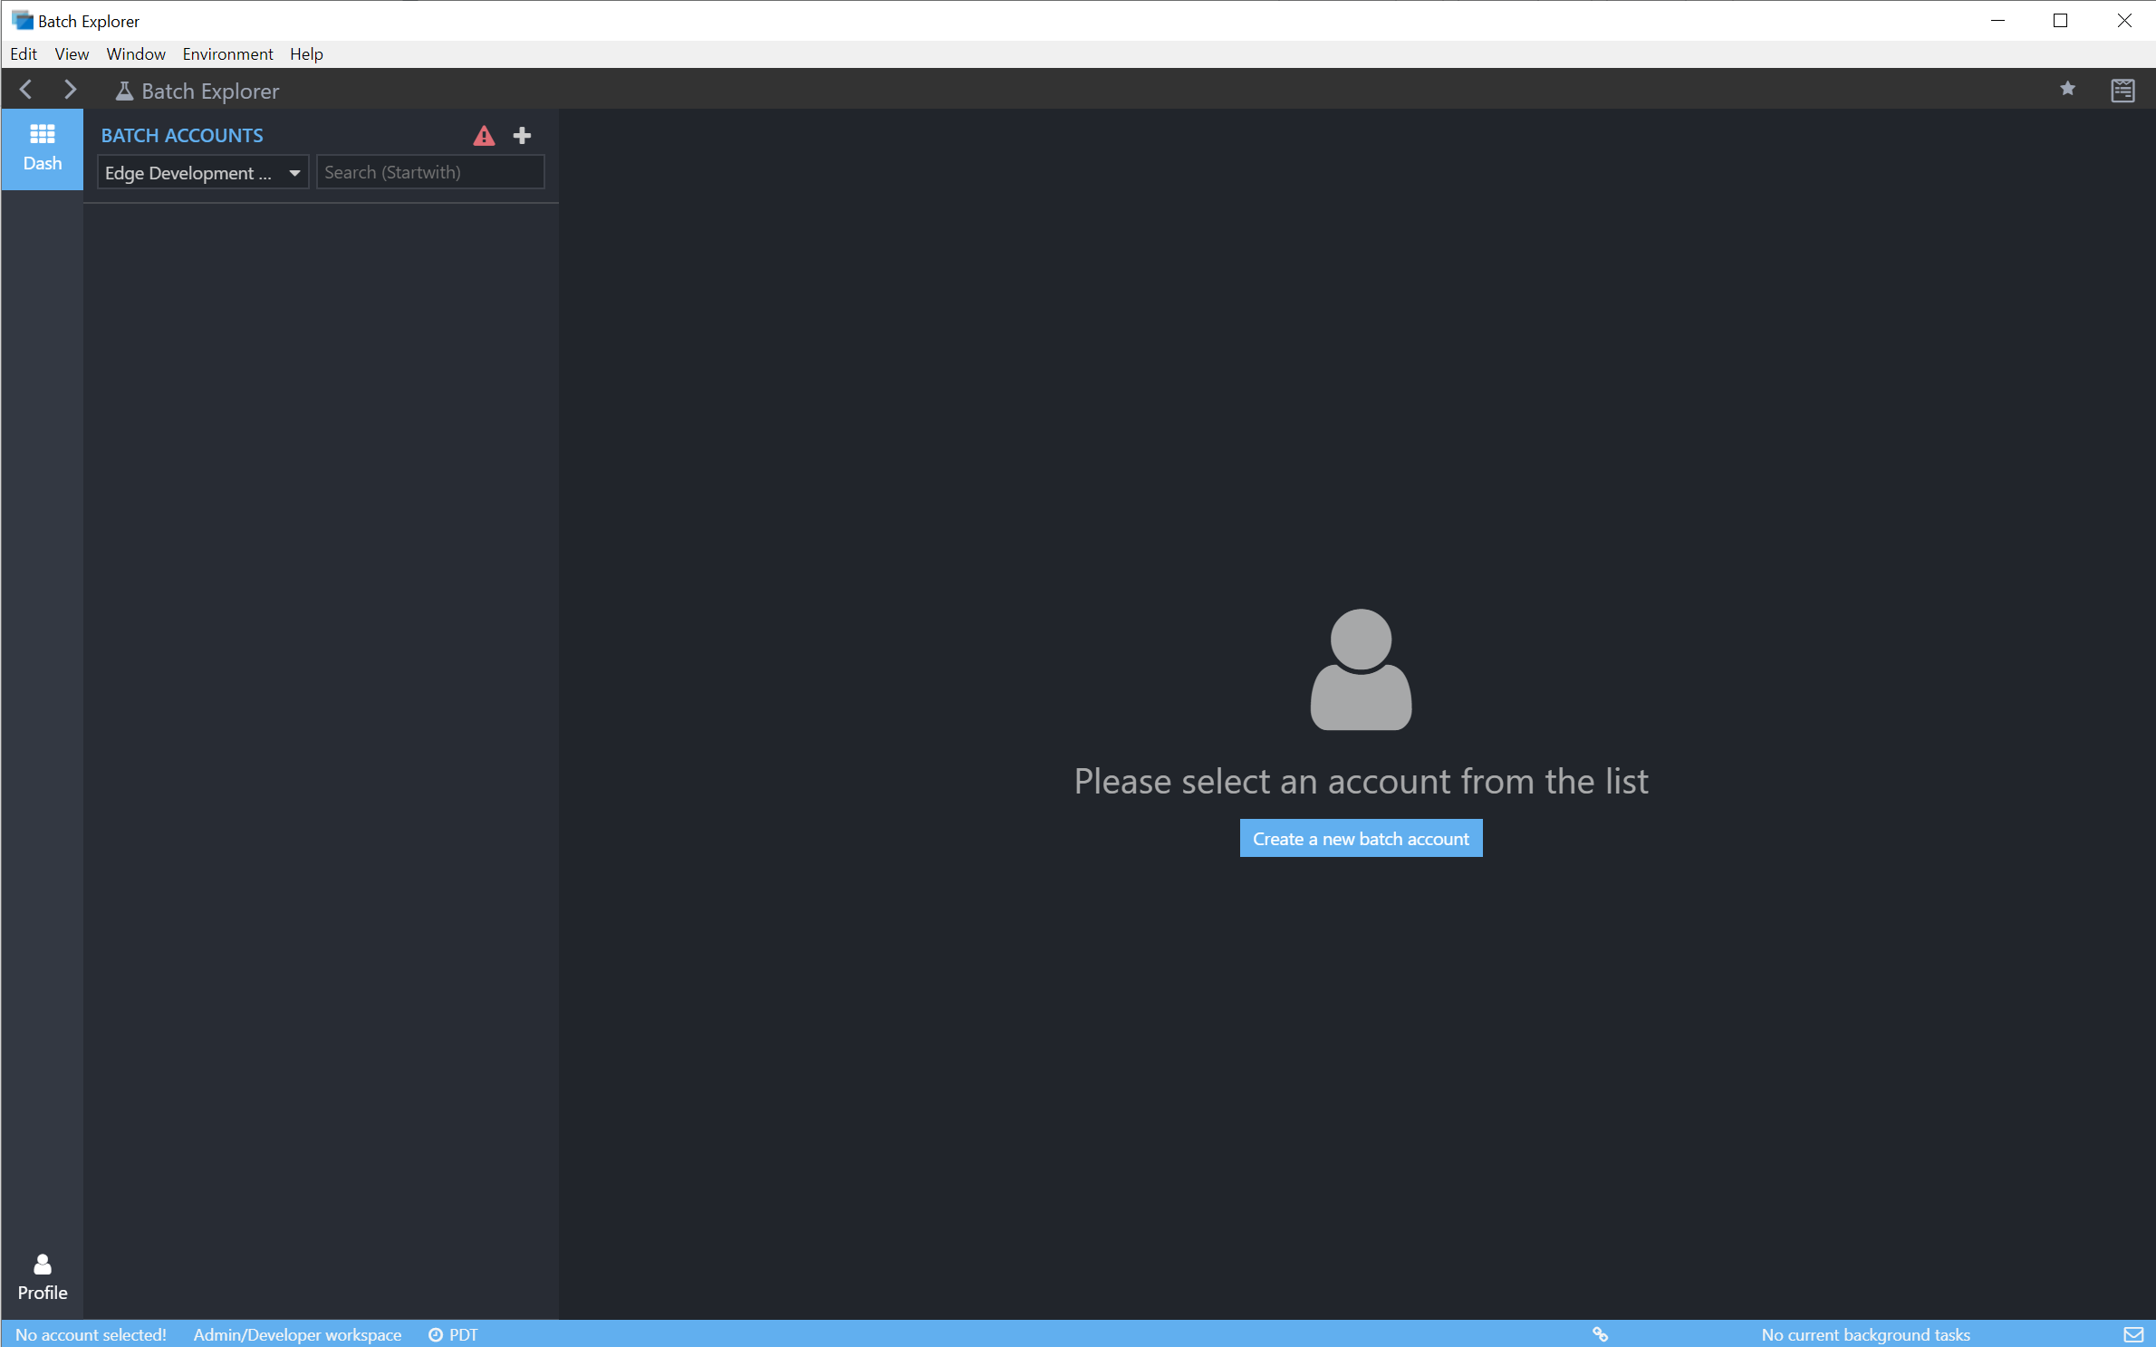
Task: Open the Help menu
Action: pos(305,54)
